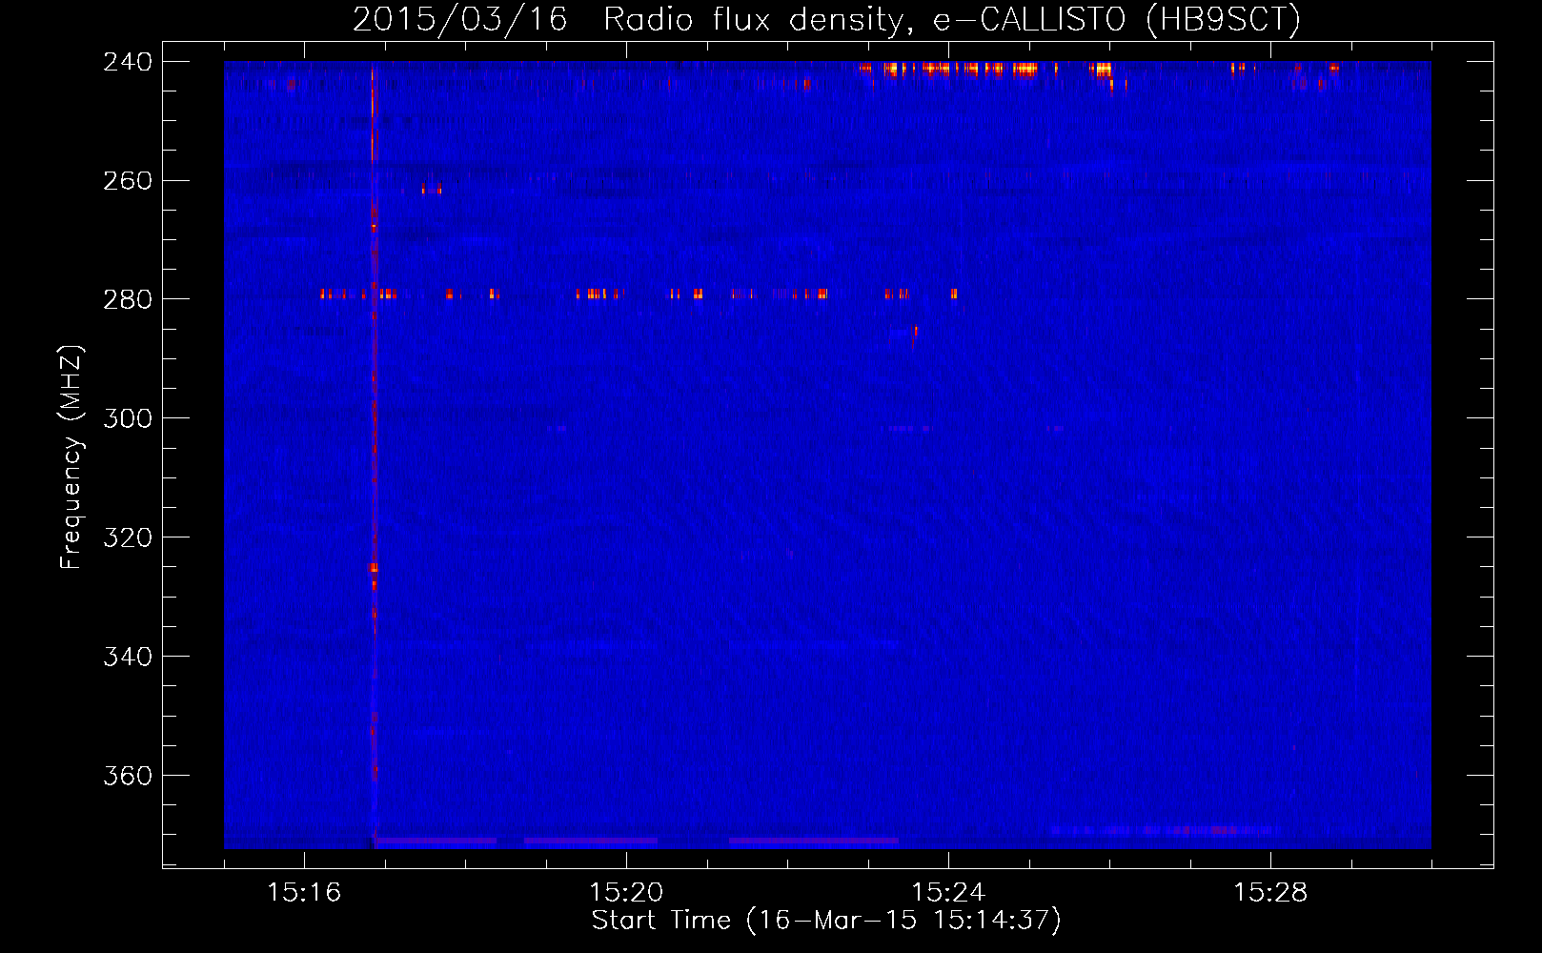Screen dimensions: 1542x953
Task: Click the 360 frequency tick label
Action: (128, 777)
